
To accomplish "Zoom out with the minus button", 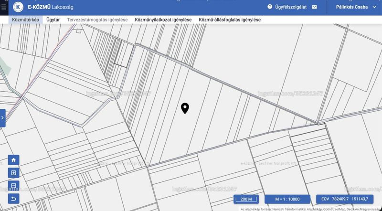I will [x=14, y=186].
